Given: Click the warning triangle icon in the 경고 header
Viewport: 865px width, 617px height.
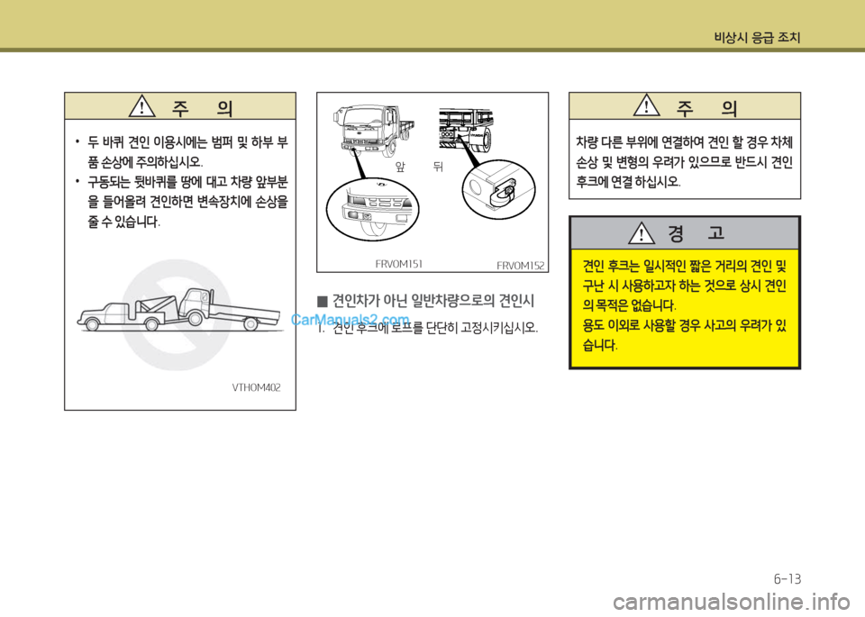Looking at the screenshot, I should tap(641, 232).
